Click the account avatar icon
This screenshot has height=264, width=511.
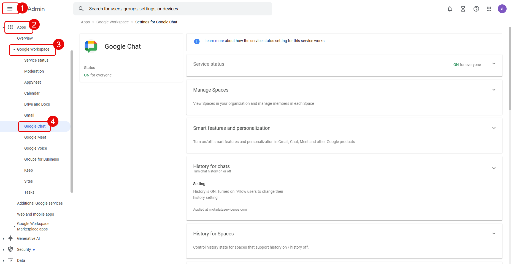pyautogui.click(x=502, y=9)
